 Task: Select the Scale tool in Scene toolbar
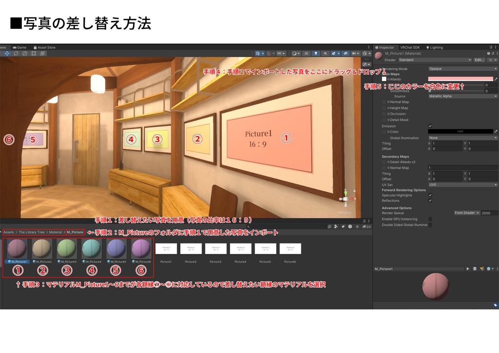point(25,54)
